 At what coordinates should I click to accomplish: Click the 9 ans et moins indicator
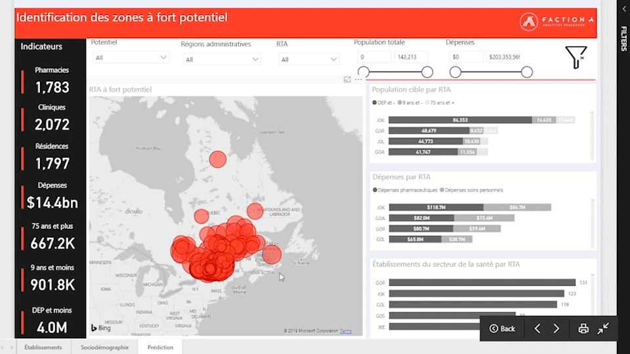pos(52,278)
